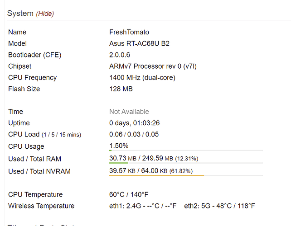Click the eth1 2.4G wireless temperature
This screenshot has width=291, height=226.
pyautogui.click(x=143, y=206)
